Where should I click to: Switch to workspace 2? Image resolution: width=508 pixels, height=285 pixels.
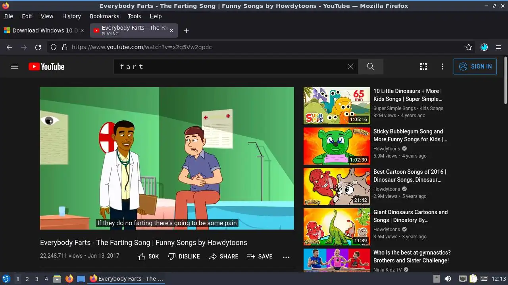27,279
